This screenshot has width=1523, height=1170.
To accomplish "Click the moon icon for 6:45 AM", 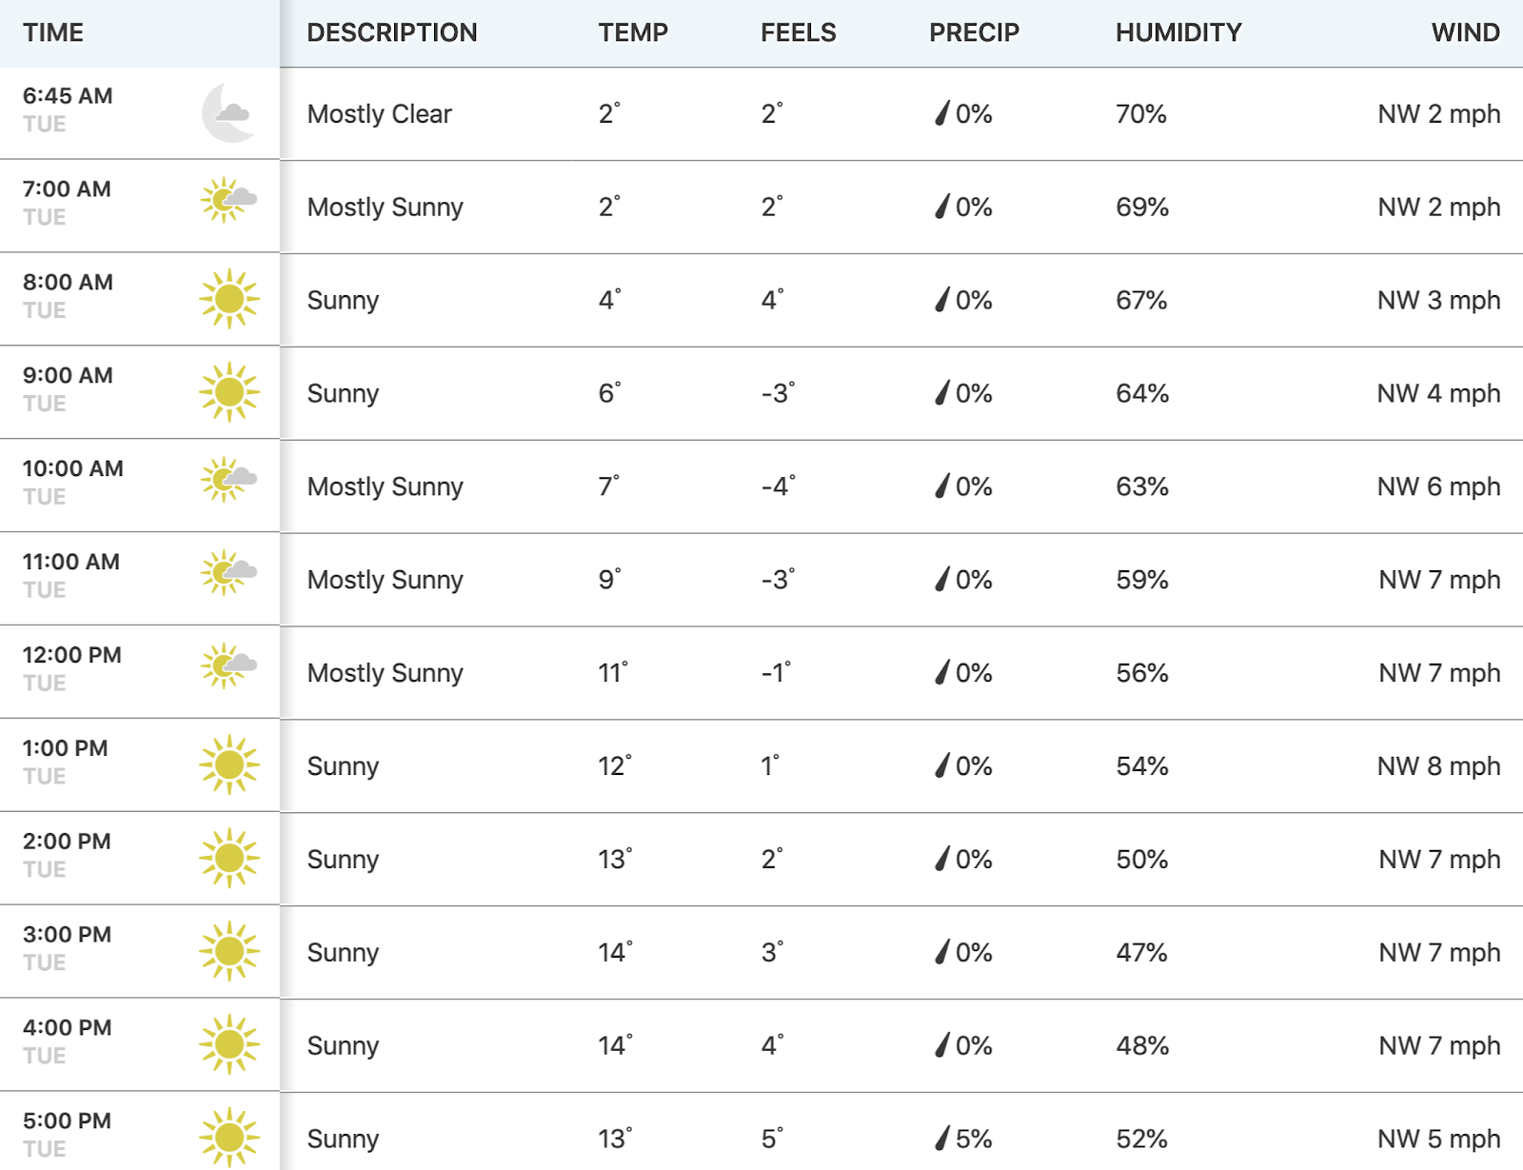I will tap(228, 112).
